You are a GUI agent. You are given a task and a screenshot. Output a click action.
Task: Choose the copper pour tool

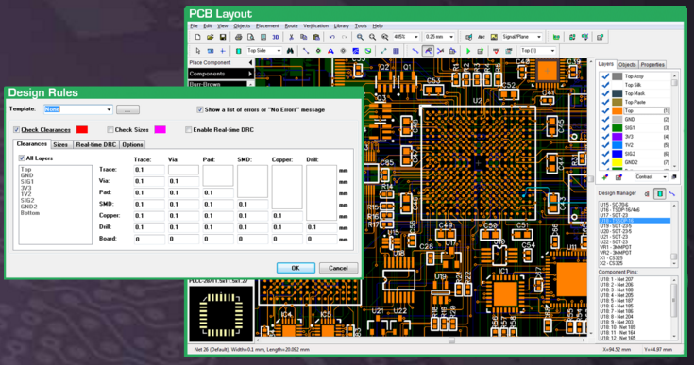355,51
